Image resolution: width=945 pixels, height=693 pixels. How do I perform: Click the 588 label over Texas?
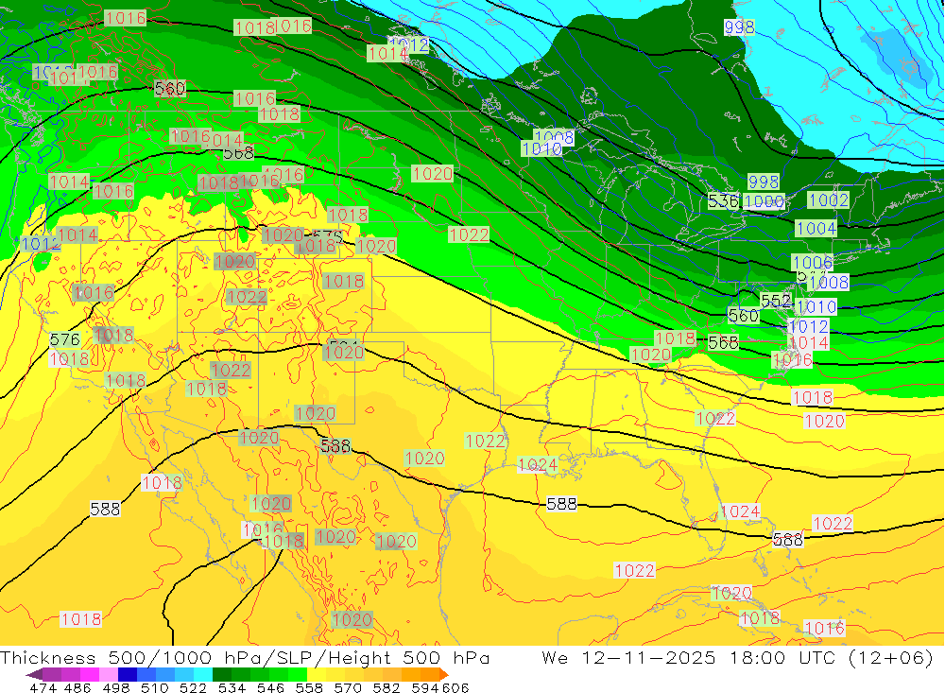click(335, 445)
